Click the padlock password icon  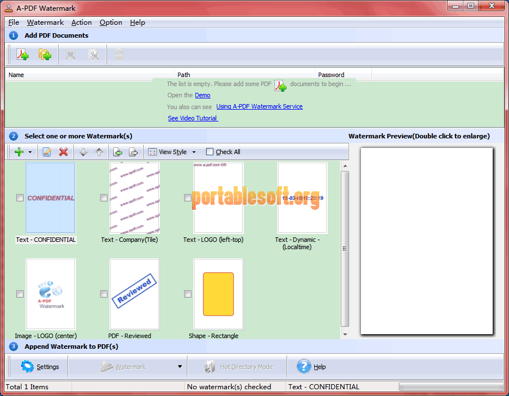(119, 55)
